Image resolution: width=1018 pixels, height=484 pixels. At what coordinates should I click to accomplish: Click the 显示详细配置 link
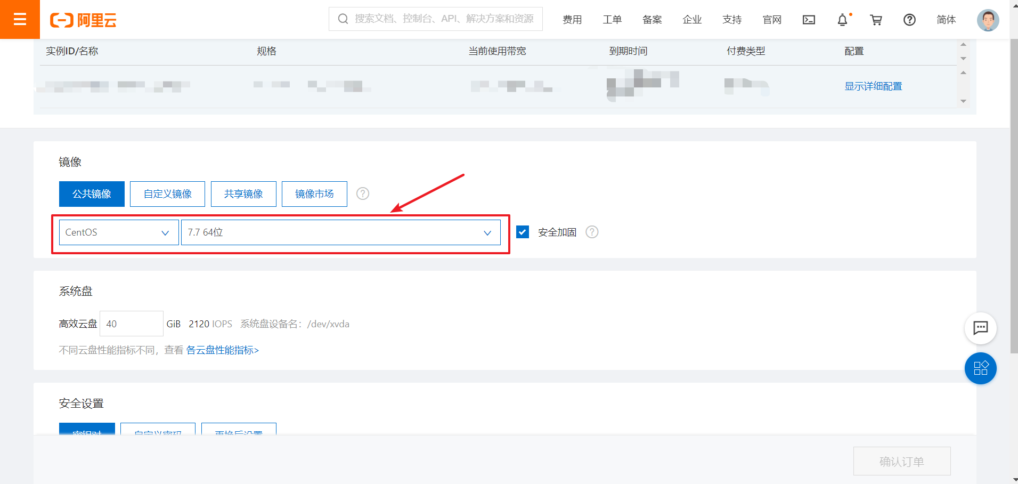coord(873,86)
